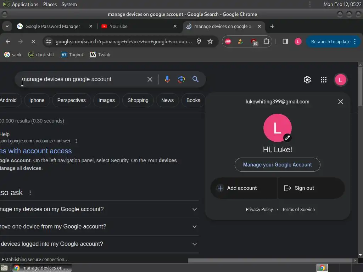Open result link about account access
Viewport: 363px width, 272px height.
click(36, 151)
